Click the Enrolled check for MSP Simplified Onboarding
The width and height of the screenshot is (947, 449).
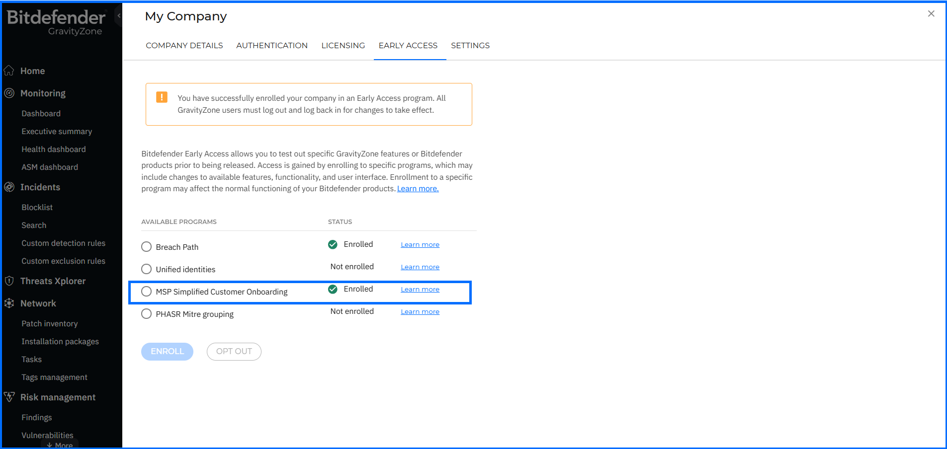click(x=333, y=289)
